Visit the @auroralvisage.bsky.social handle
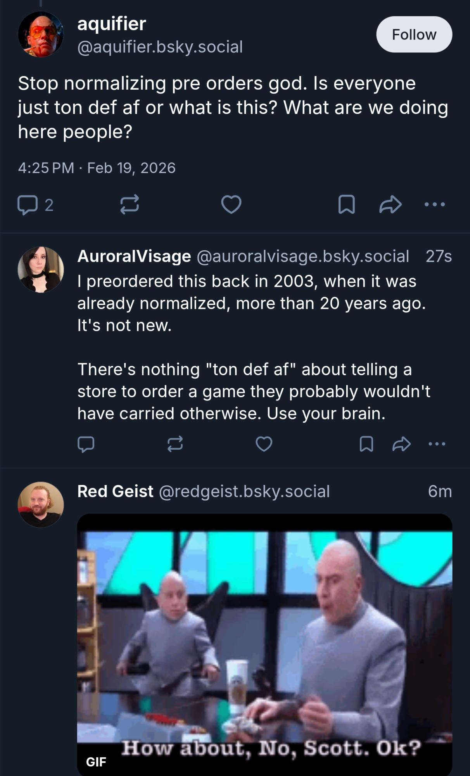Screen dimensions: 470x776 click(303, 256)
